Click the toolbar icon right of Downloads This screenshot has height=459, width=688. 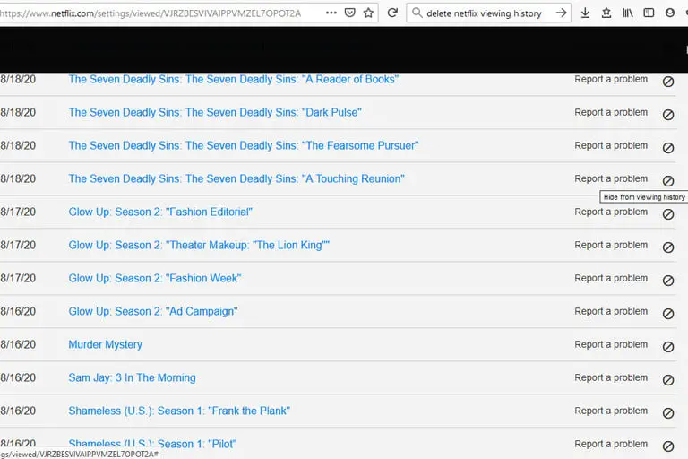606,13
